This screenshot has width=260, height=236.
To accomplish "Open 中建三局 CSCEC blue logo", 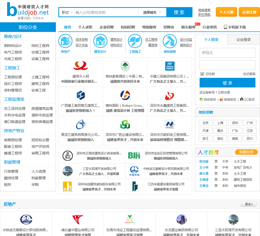I will (170, 66).
